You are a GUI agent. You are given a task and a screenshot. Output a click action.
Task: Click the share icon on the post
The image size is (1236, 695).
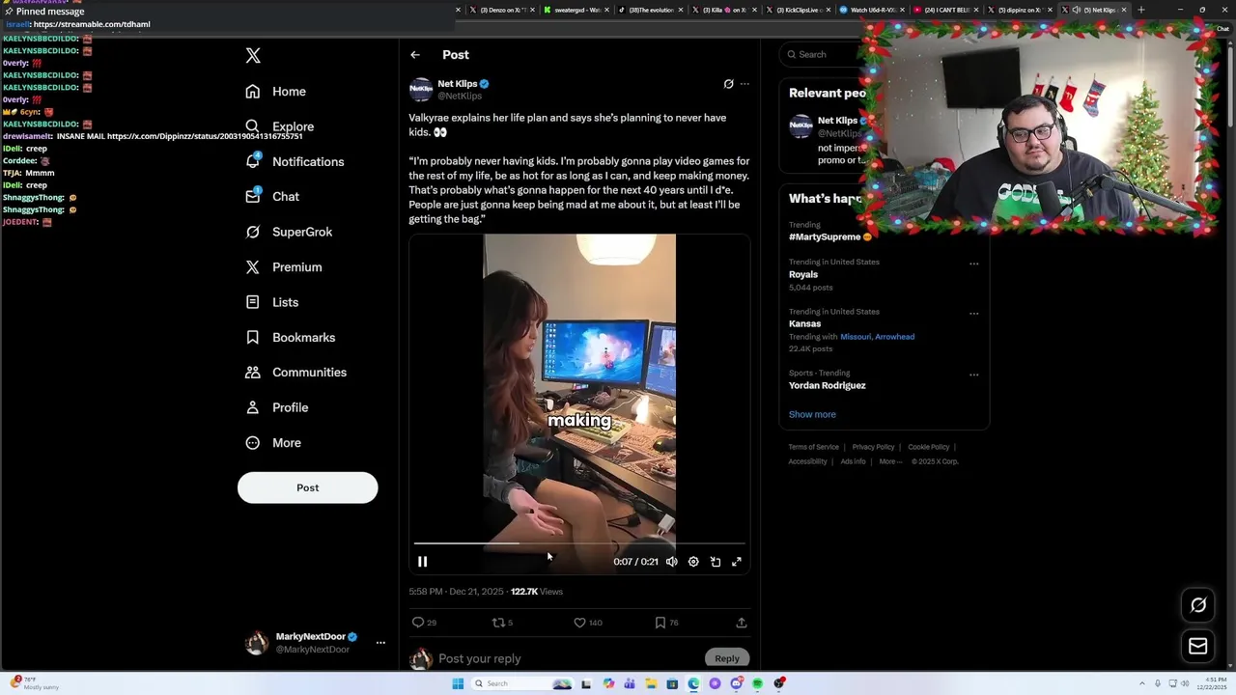point(741,623)
